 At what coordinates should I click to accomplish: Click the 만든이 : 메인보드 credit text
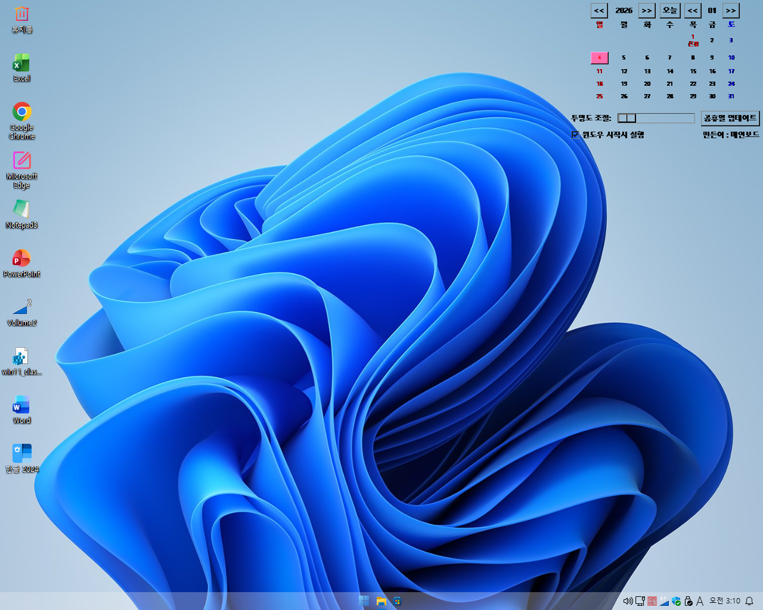coord(731,135)
